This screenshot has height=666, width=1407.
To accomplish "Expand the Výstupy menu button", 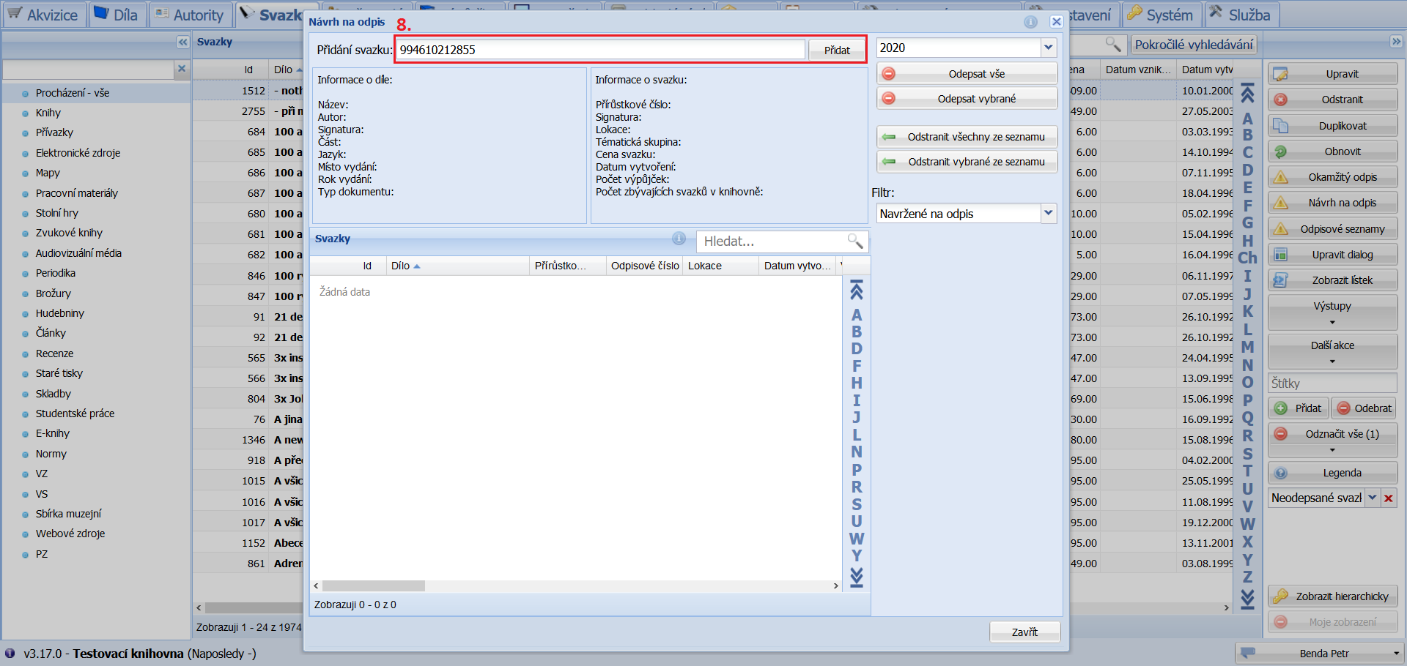I will point(1332,313).
